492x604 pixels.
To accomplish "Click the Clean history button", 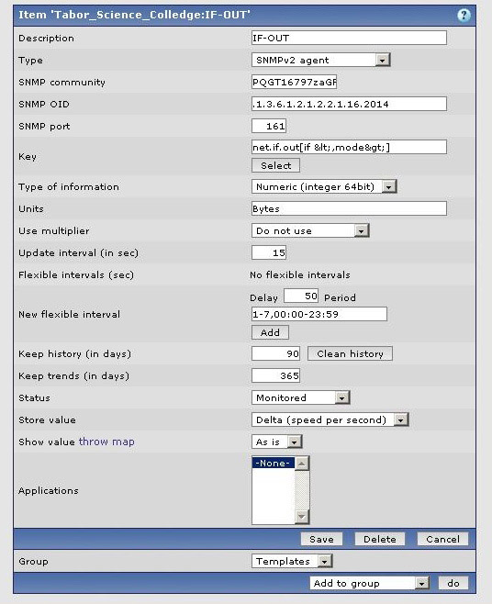I will pos(350,353).
